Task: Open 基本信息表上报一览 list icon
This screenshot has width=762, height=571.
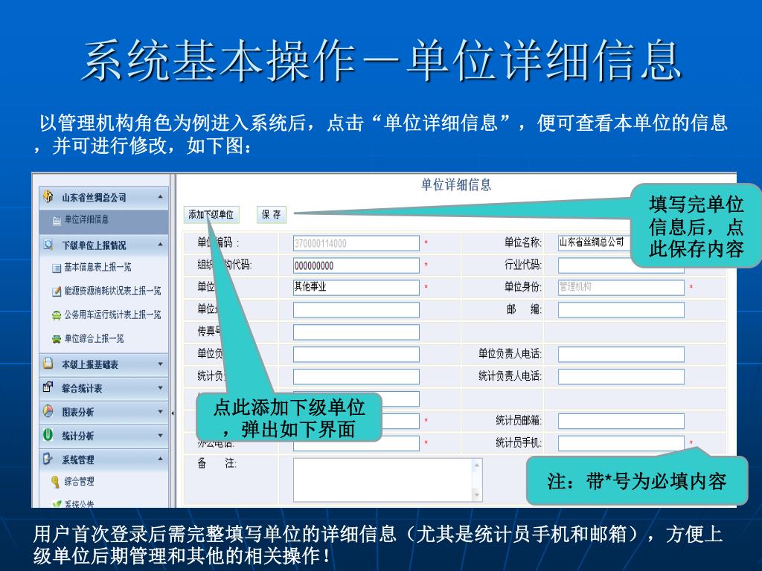Action: (57, 268)
